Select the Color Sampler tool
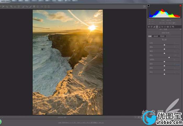The width and height of the screenshot is (183, 126). [3, 7]
